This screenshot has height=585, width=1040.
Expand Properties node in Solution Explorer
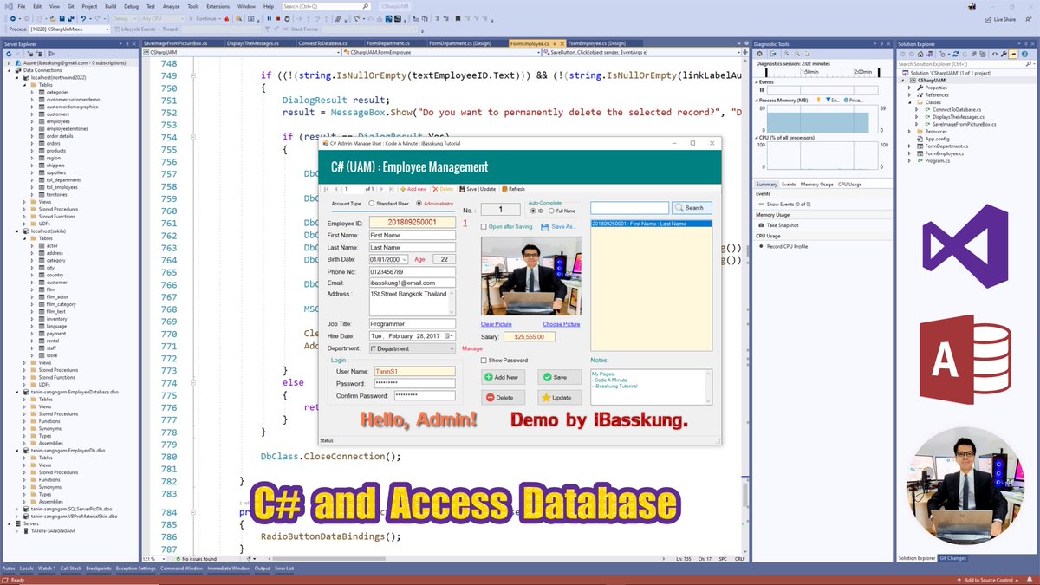tap(910, 88)
